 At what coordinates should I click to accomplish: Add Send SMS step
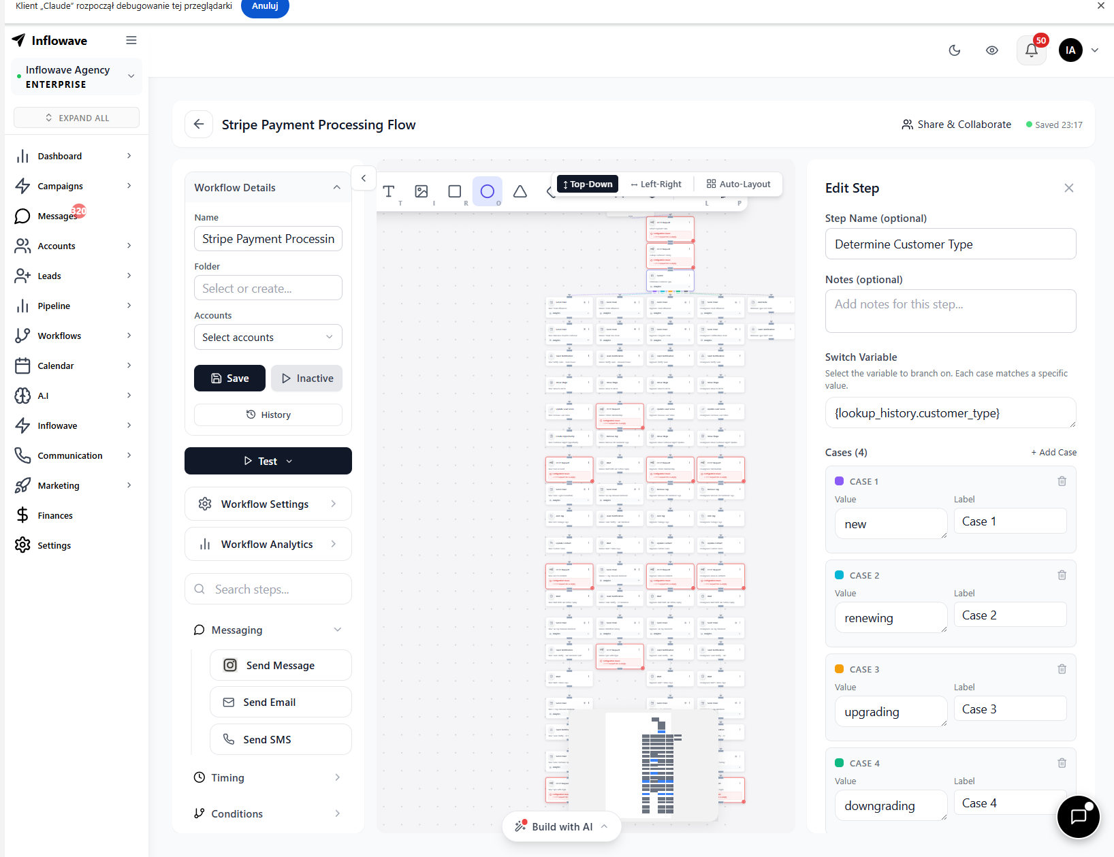pyautogui.click(x=281, y=739)
